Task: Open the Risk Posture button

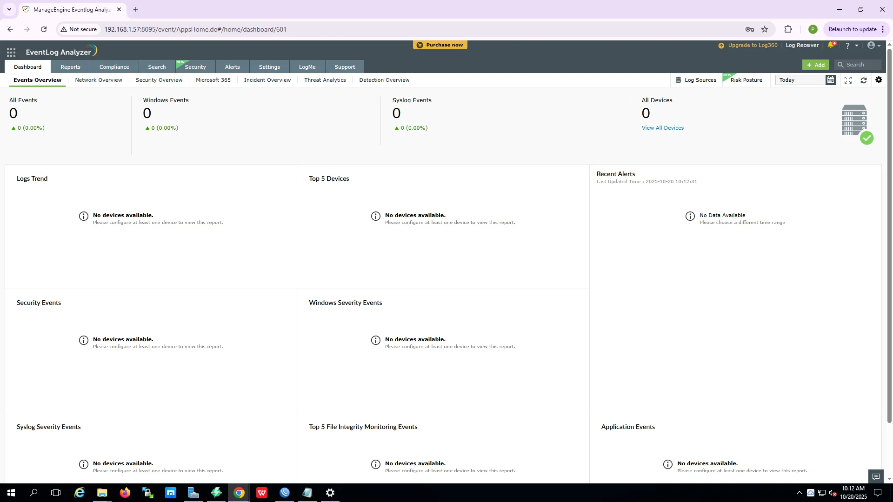Action: pyautogui.click(x=746, y=80)
